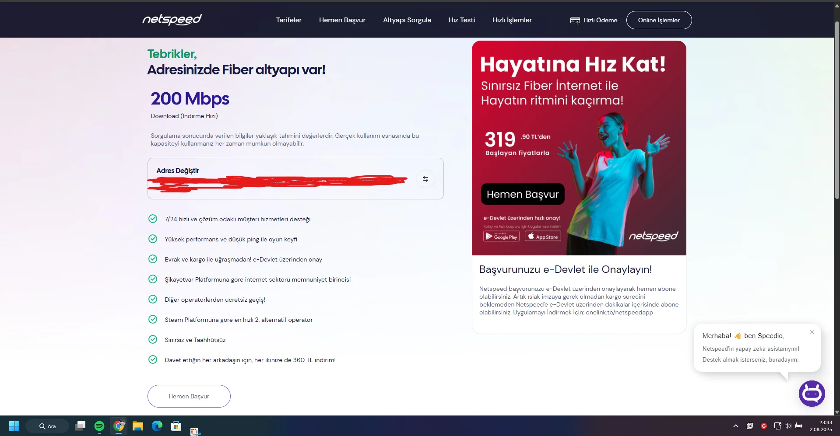
Task: Open the Speedio chatbot assistant icon
Action: 812,394
